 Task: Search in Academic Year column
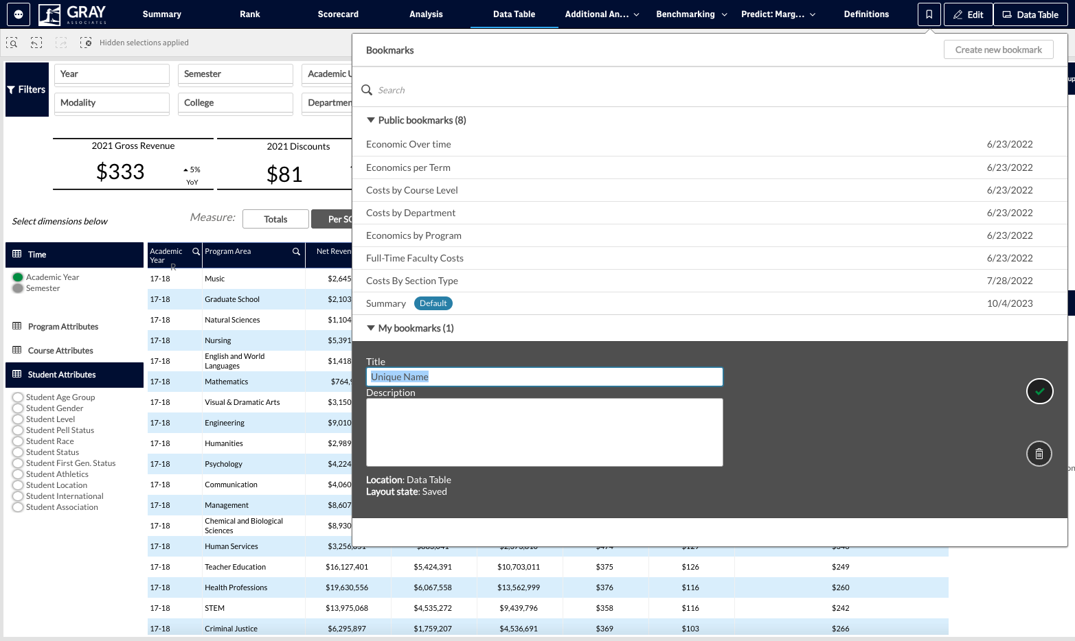point(196,251)
